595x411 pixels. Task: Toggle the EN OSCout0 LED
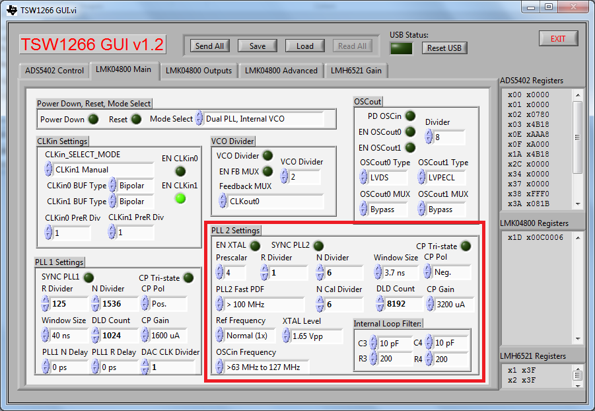(410, 131)
